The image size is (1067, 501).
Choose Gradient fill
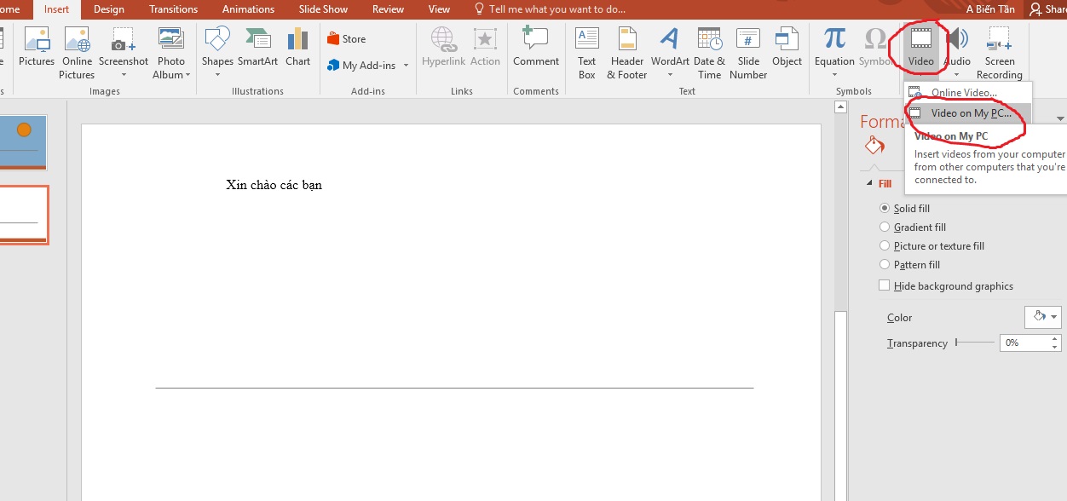913,227
